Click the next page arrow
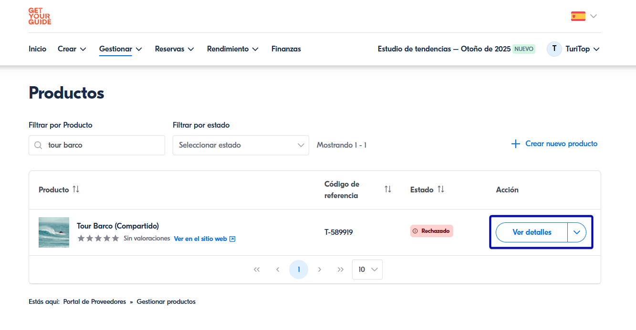 coord(320,270)
